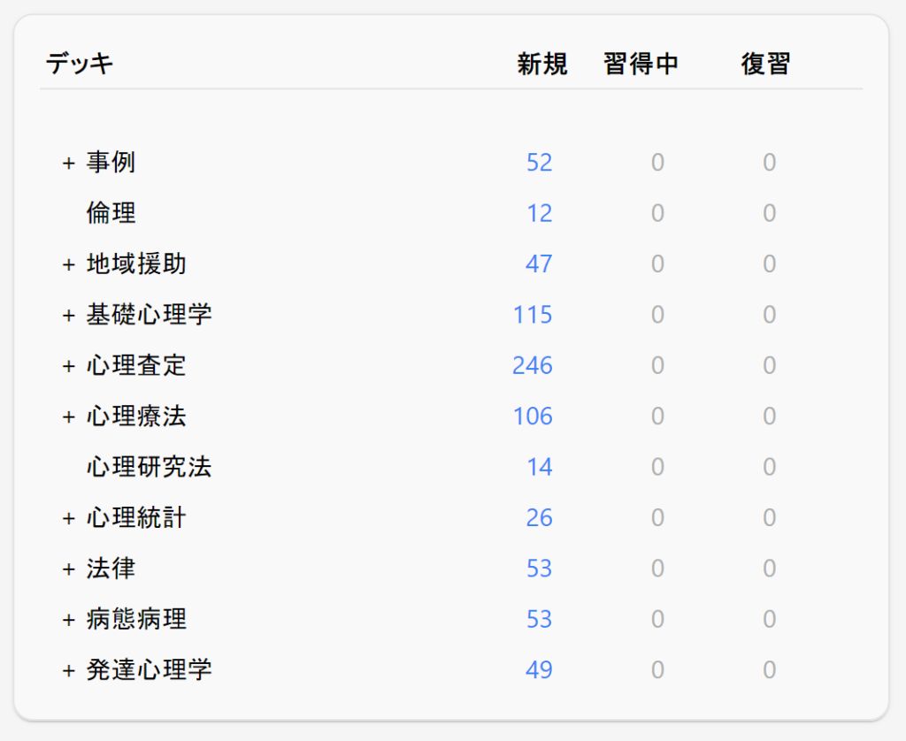906x741 pixels.
Task: Click new card count 115
Action: 532,315
